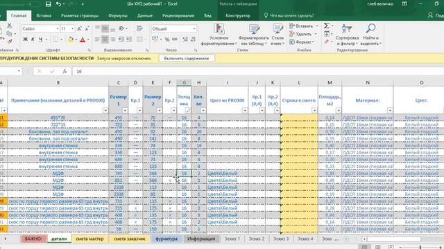Image resolution: width=444 pixels, height=249 pixels.
Task: Open the Разметка страницы ribbon tab
Action: click(x=80, y=15)
